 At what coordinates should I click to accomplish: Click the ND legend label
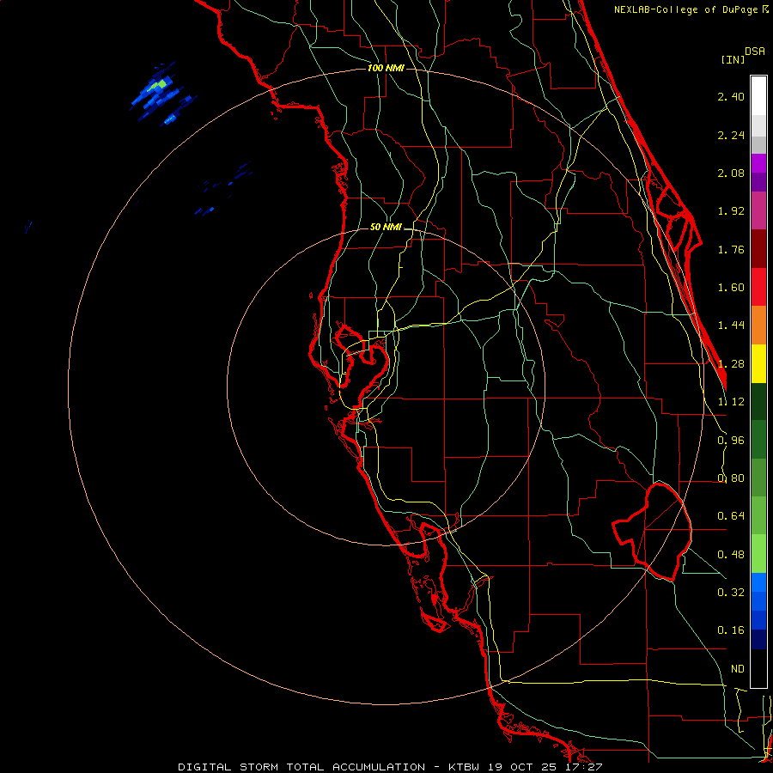point(738,669)
